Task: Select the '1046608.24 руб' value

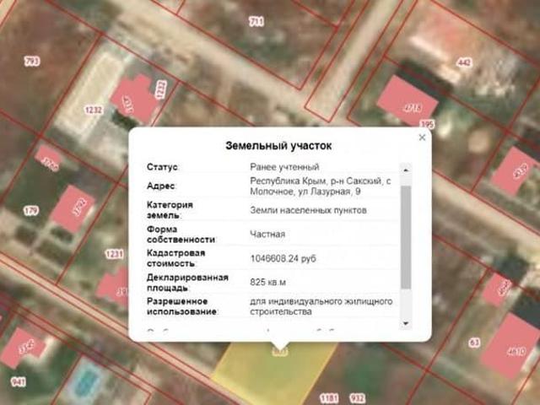Action: click(x=283, y=258)
